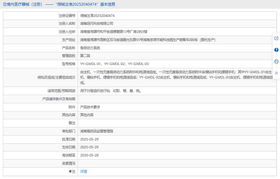Open the 详情 link
Image resolution: width=280 pixels, height=179 pixels.
[84, 171]
